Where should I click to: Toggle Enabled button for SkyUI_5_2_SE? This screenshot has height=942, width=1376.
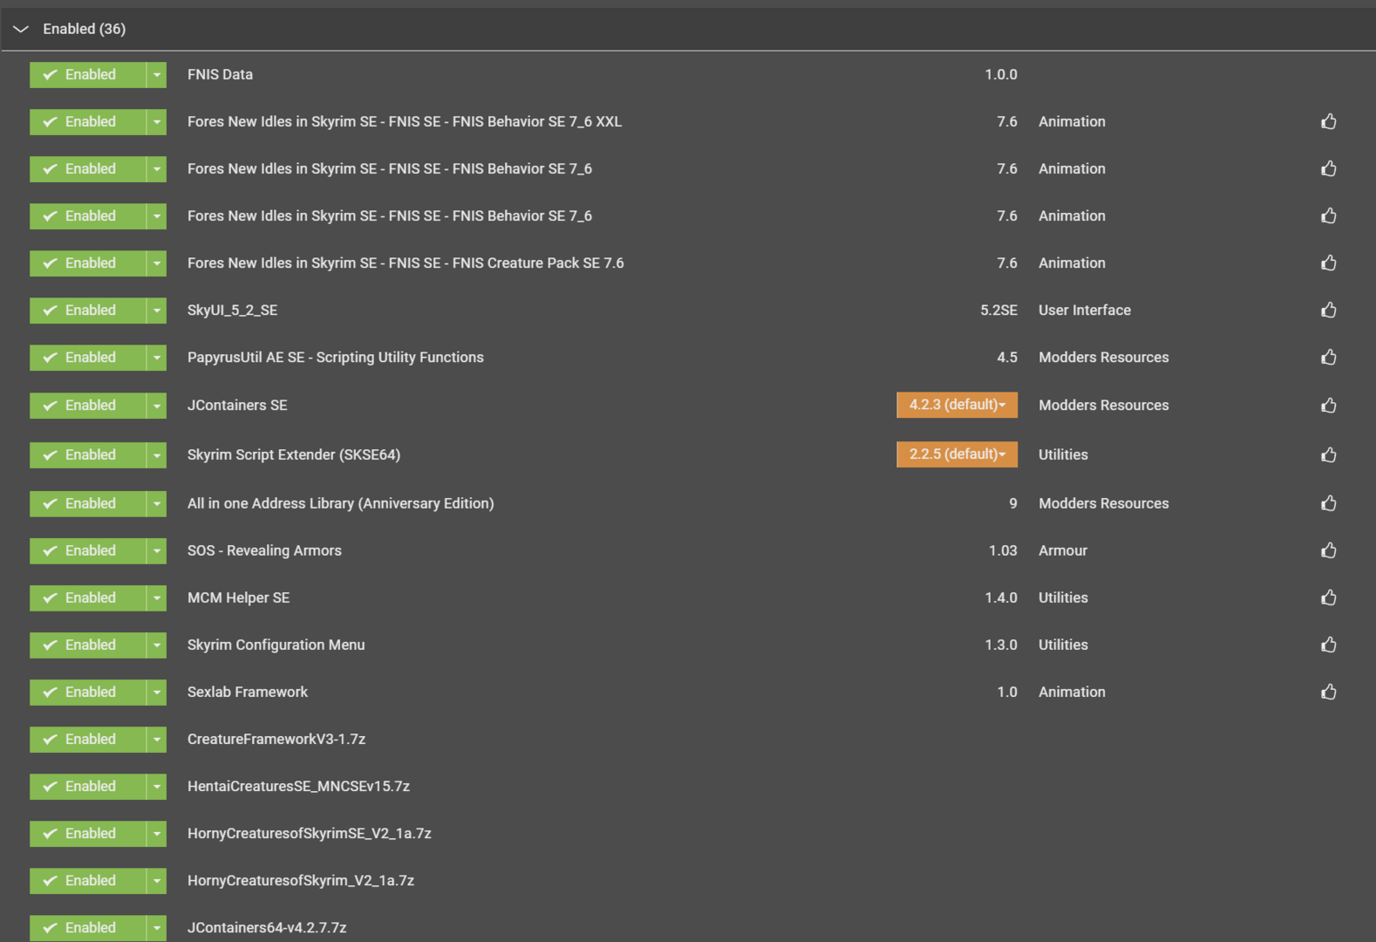pos(87,311)
